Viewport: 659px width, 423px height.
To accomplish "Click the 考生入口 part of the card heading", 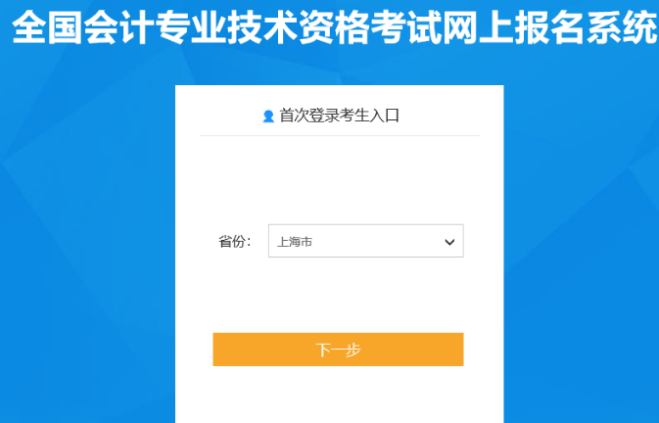I will (369, 116).
